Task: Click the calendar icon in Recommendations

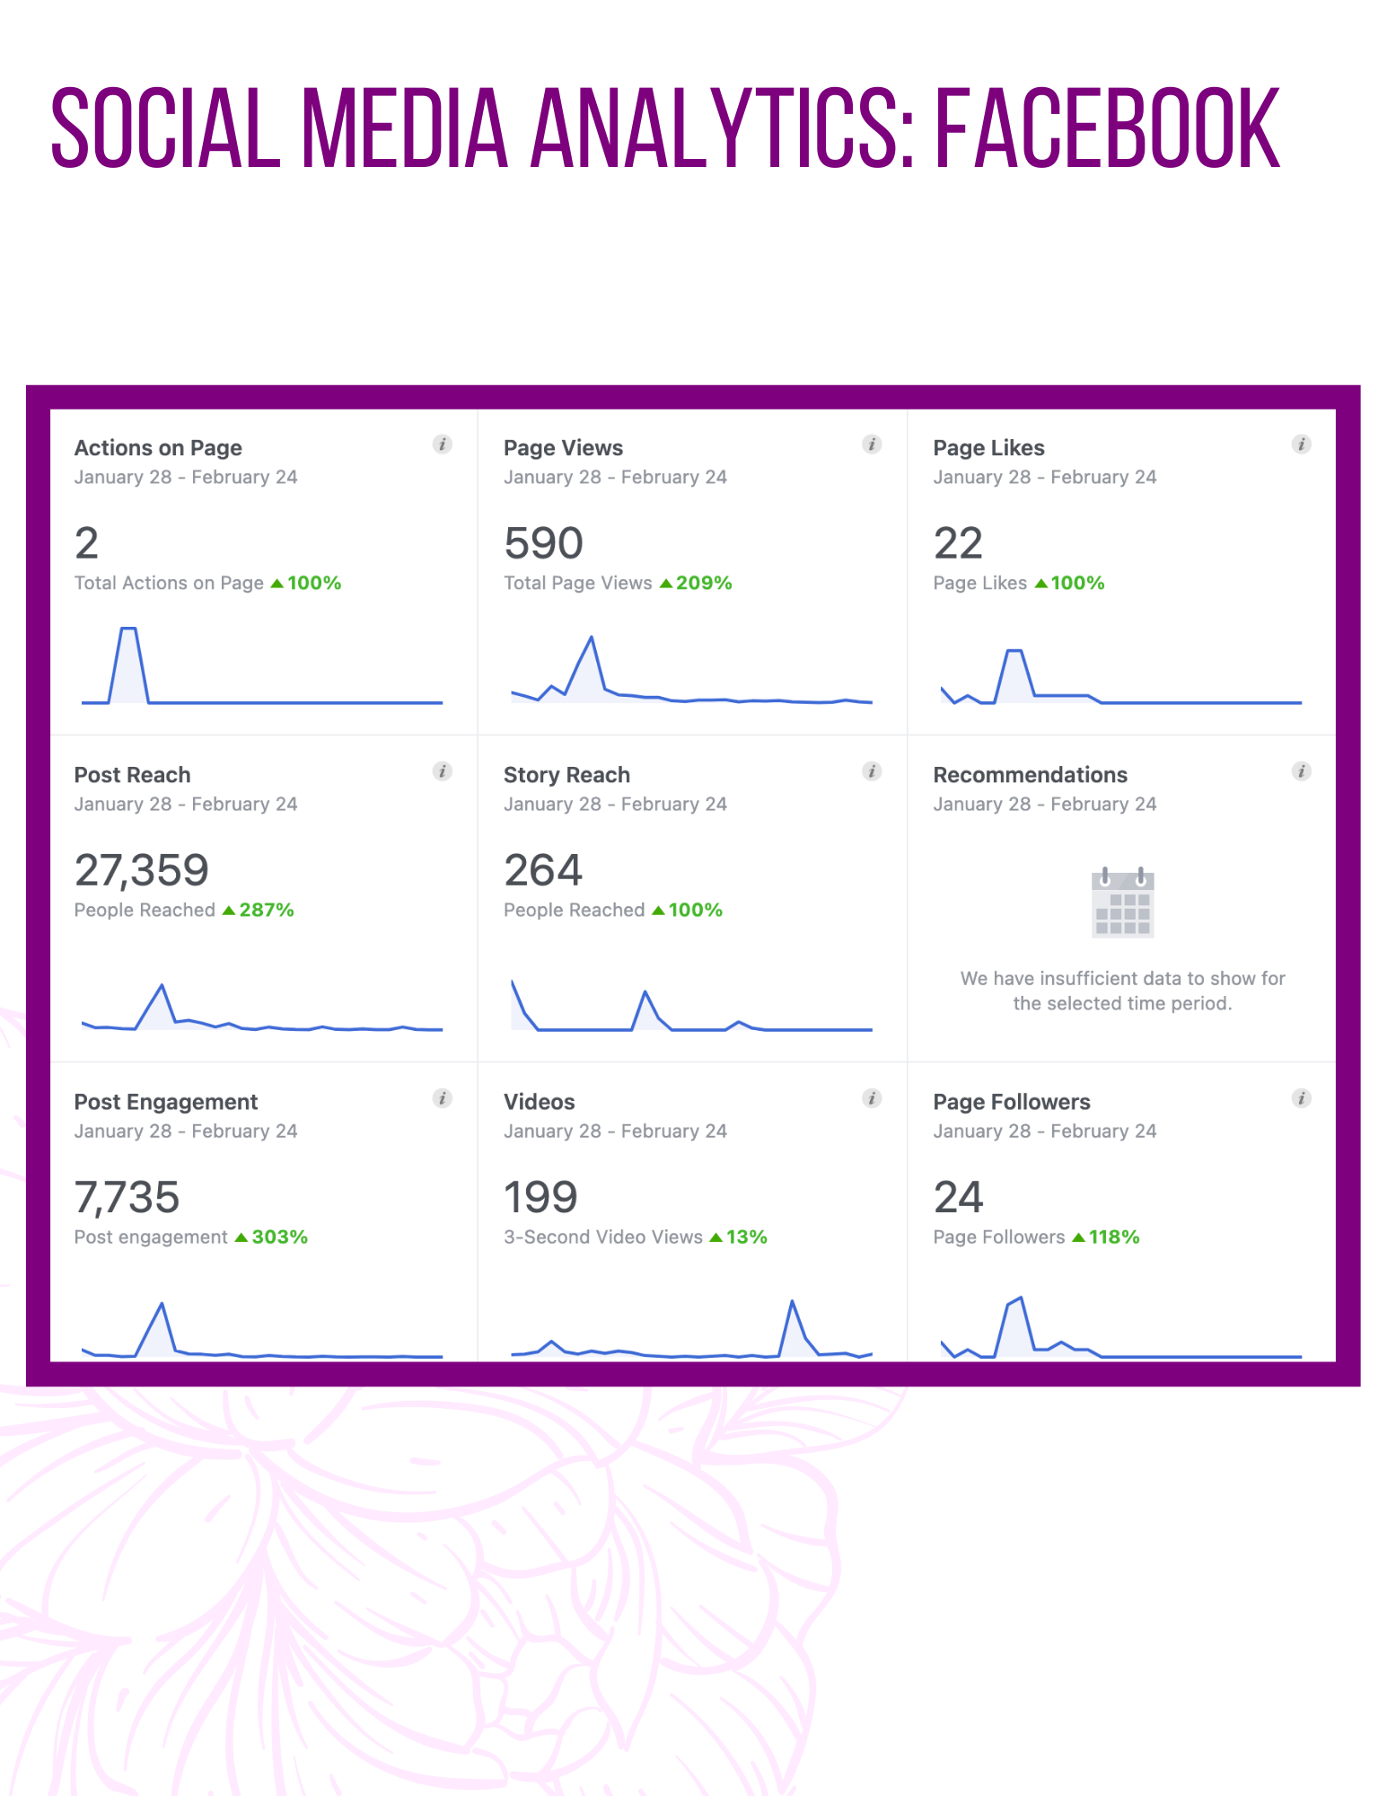Action: (1122, 902)
